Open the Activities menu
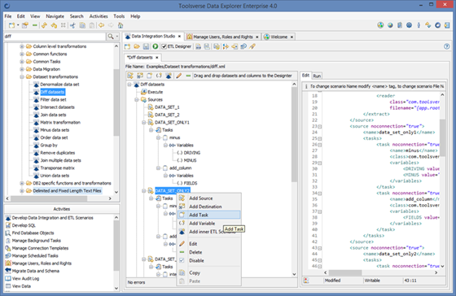The height and width of the screenshot is (296, 456). pos(99,16)
